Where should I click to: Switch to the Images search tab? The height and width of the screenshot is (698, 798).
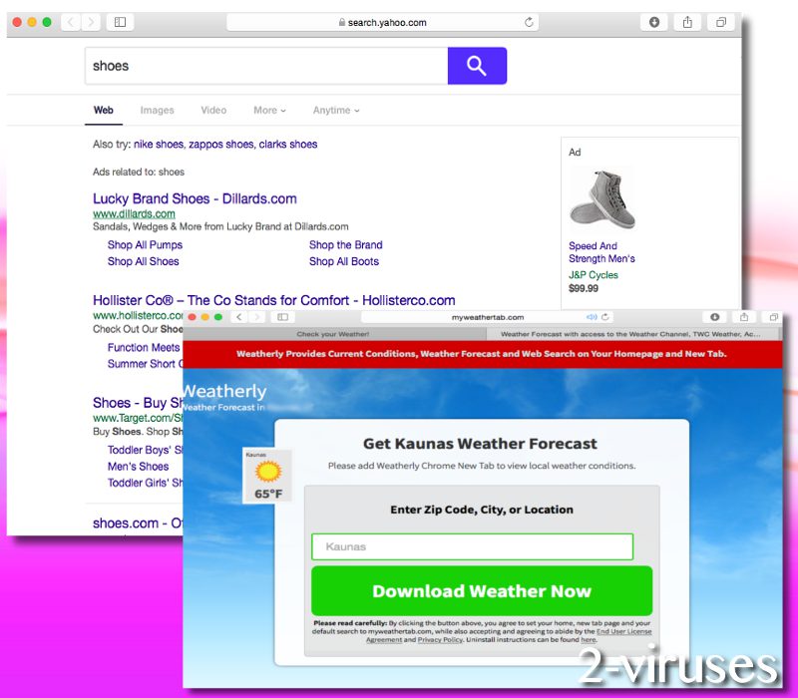pos(157,111)
